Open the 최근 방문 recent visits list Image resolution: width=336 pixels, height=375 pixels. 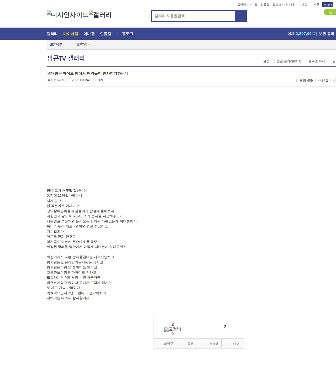55,45
